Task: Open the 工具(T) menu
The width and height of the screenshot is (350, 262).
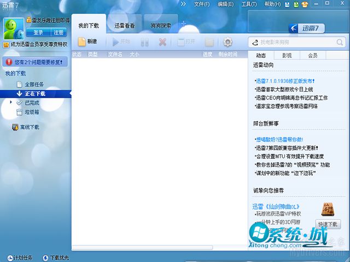Action: 249,4
